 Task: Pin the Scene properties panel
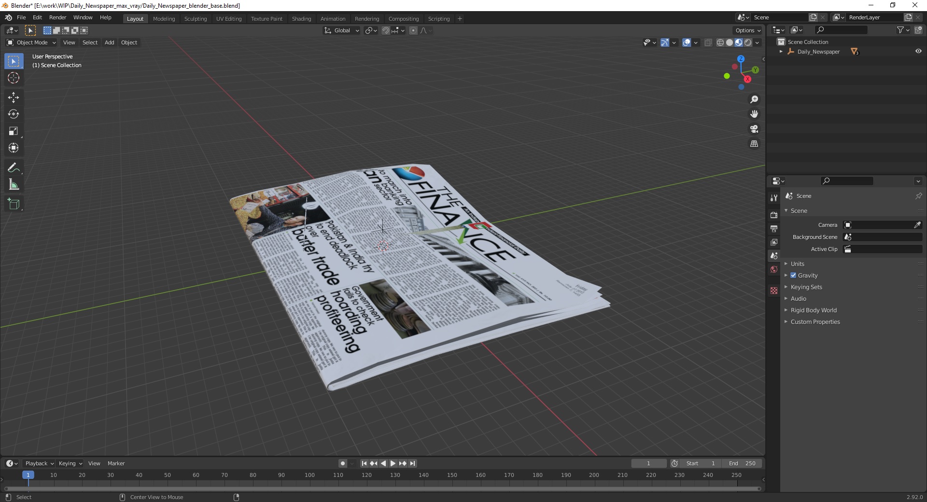(918, 196)
